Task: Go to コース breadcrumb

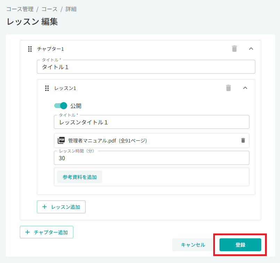Action: [x=49, y=9]
